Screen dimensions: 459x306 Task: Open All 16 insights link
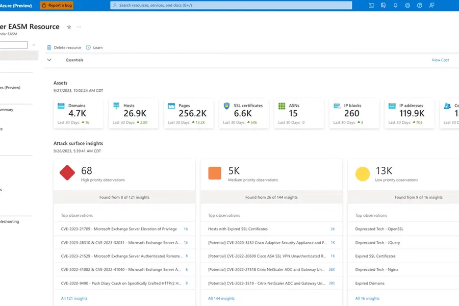(367, 298)
